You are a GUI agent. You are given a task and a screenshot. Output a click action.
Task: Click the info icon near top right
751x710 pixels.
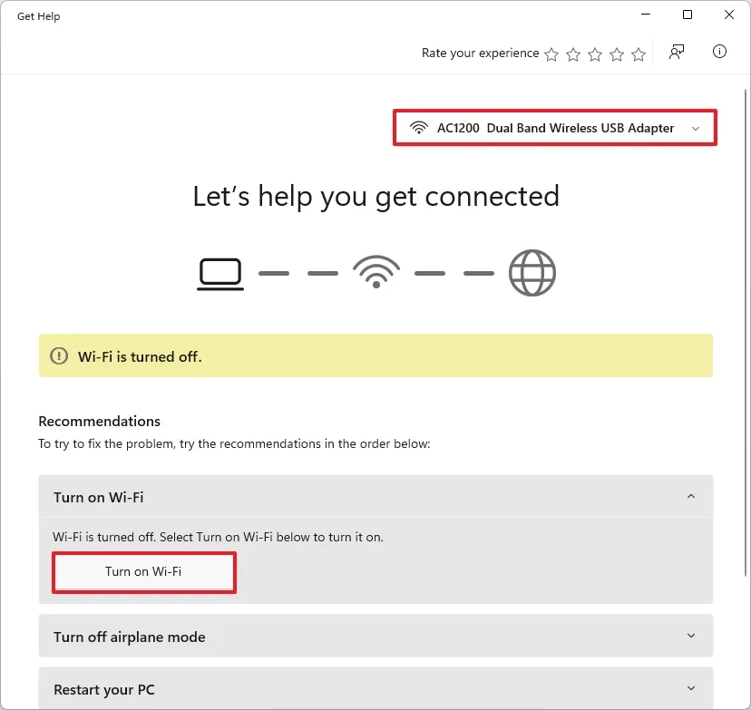pyautogui.click(x=719, y=52)
